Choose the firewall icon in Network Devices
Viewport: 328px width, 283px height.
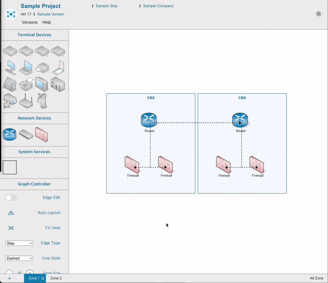[42, 134]
